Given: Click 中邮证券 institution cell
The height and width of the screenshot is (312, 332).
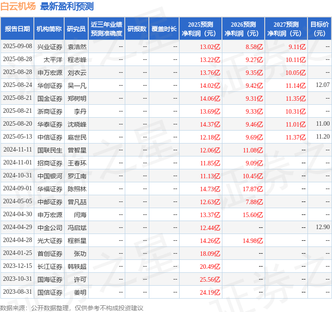Looking at the screenshot, I should pos(50,202).
